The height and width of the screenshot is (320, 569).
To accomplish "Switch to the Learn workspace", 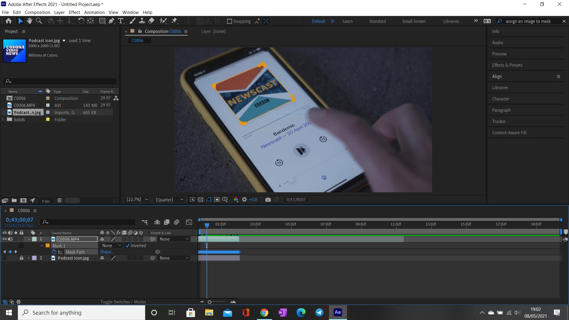I will (347, 21).
